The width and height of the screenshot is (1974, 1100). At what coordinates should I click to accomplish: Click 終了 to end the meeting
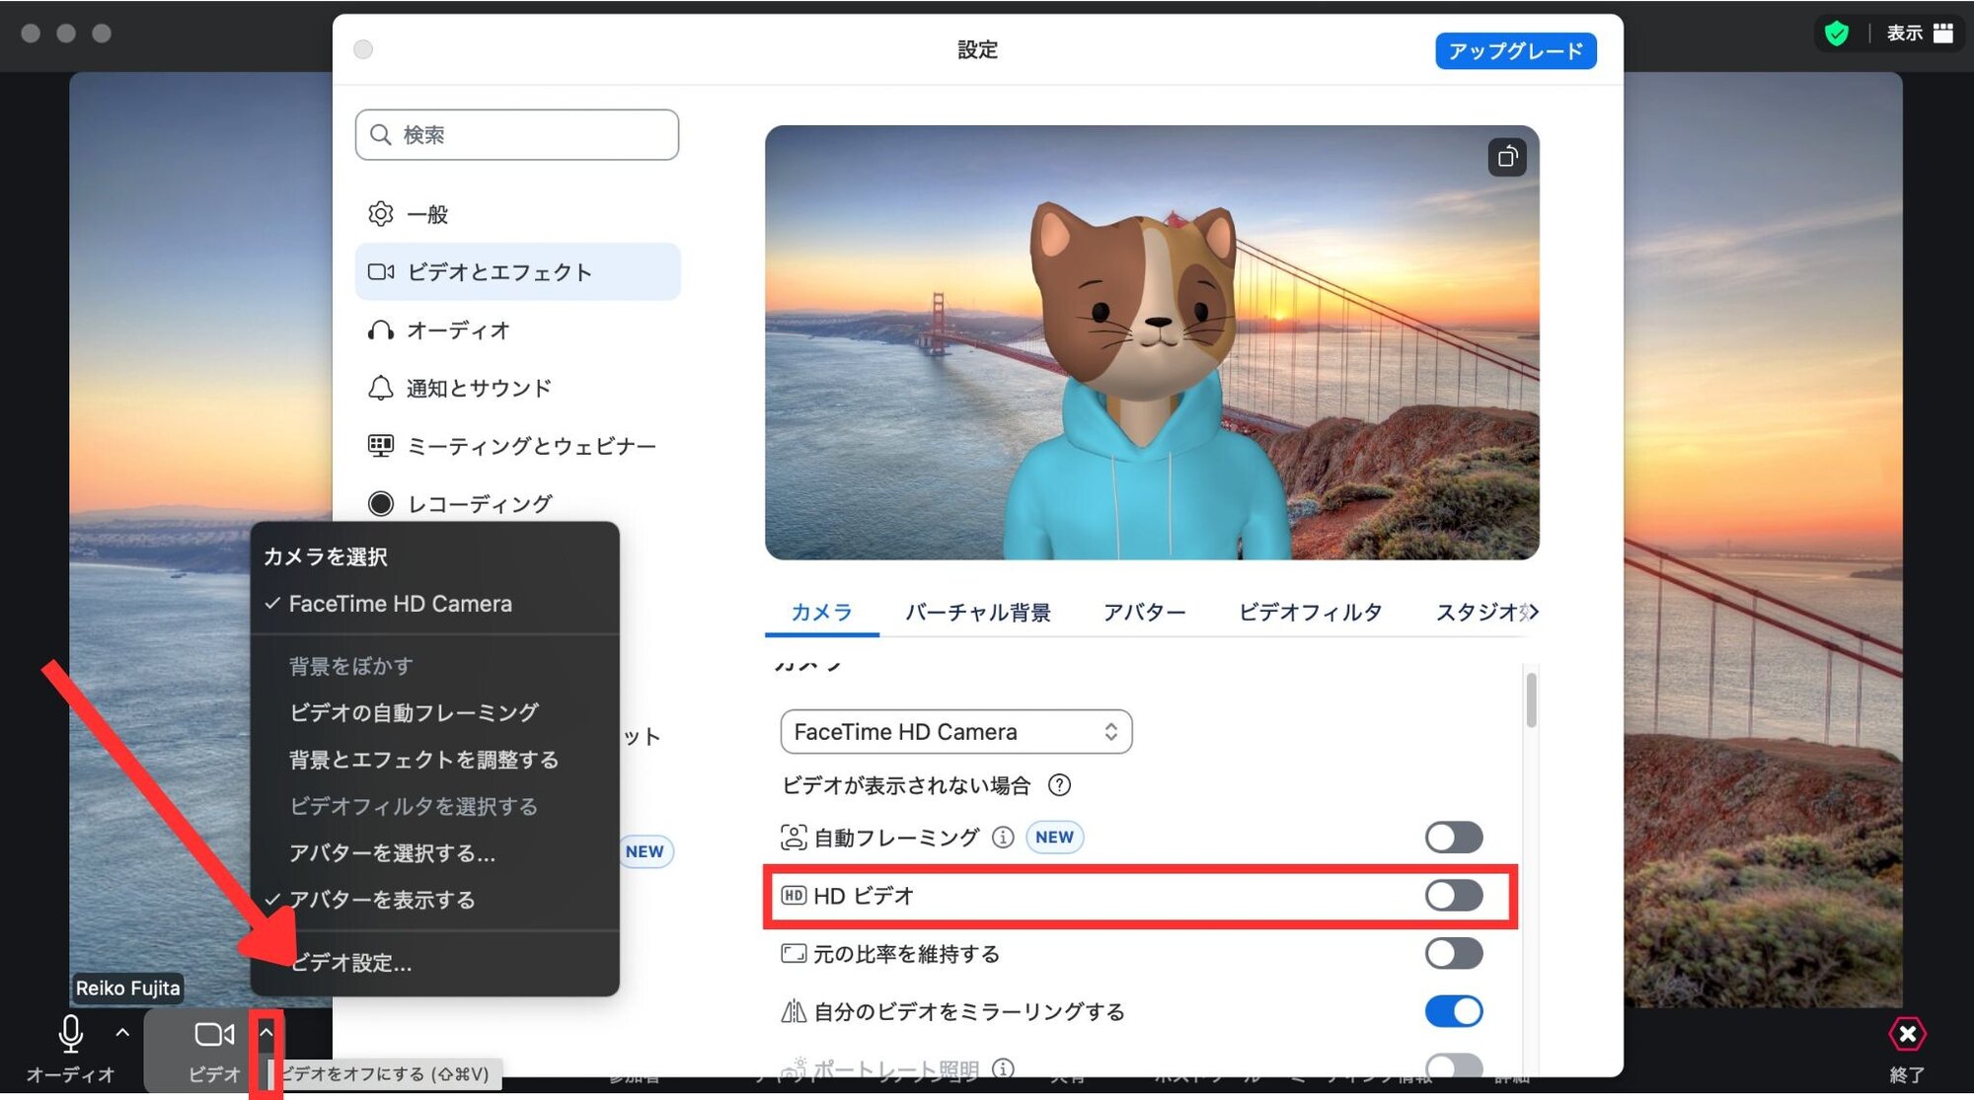pos(1906,1034)
